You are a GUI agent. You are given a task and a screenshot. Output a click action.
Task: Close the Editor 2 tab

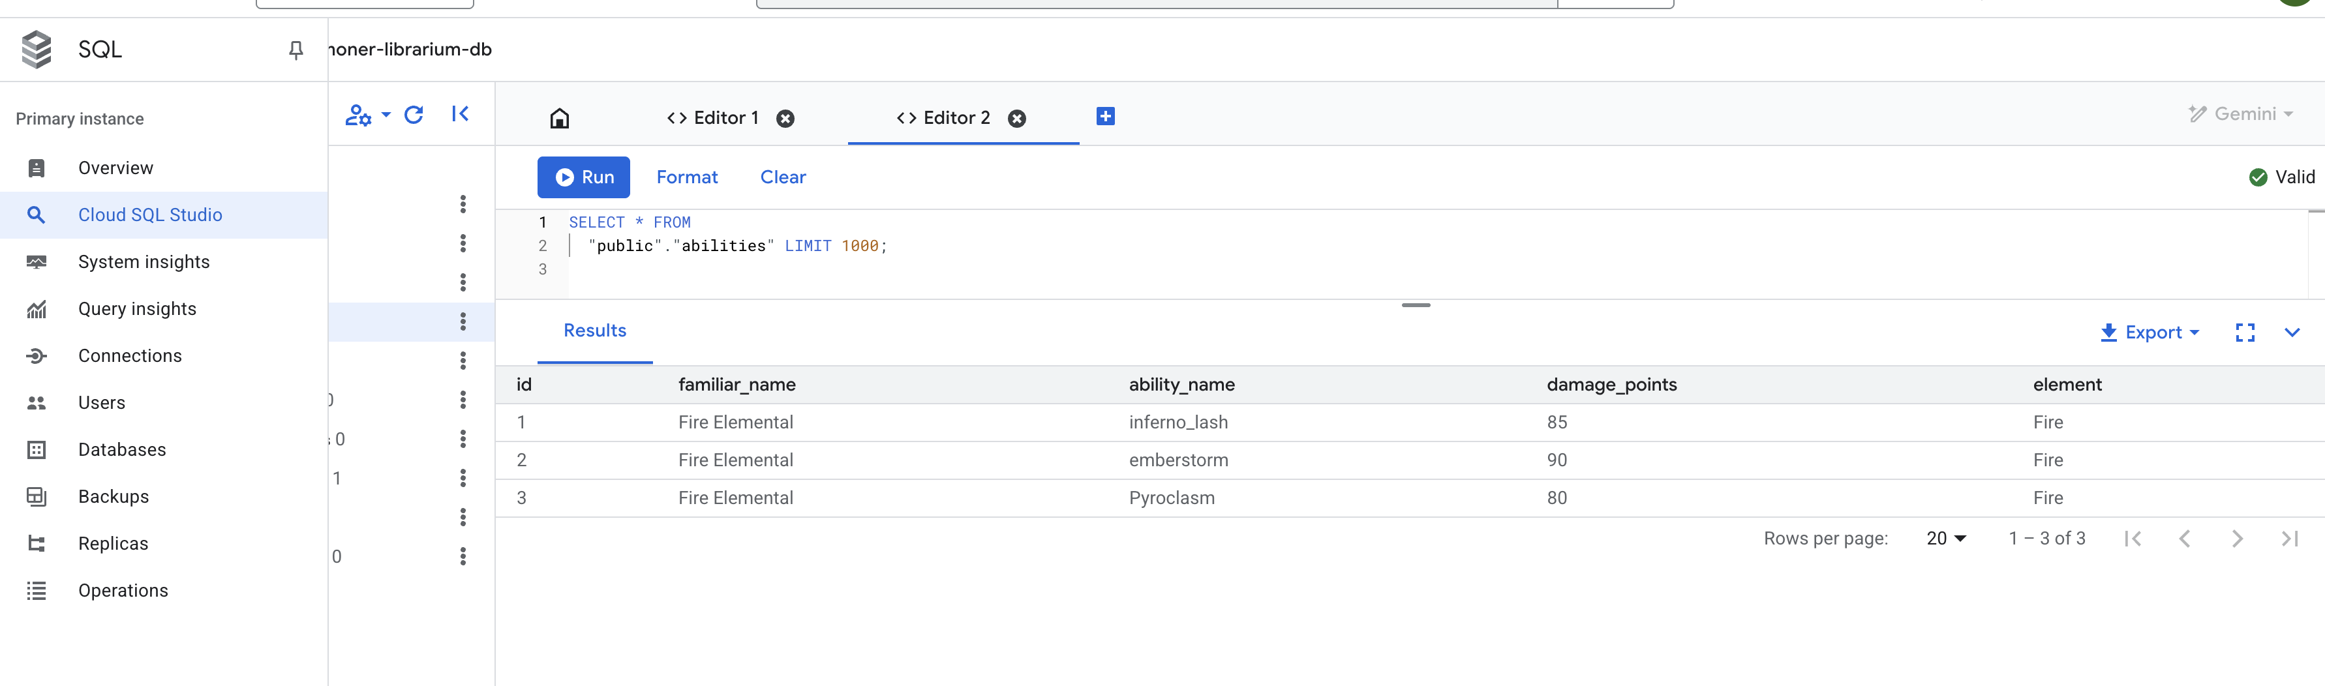(x=1016, y=119)
